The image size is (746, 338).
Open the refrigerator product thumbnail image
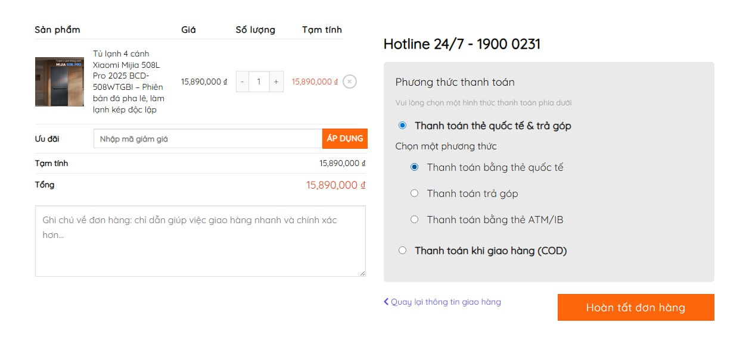pyautogui.click(x=60, y=82)
